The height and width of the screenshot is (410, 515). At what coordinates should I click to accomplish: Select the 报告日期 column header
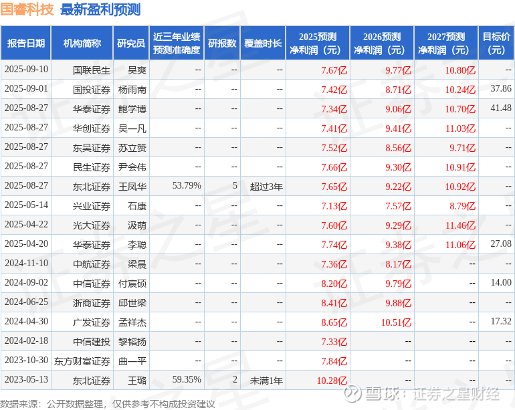[x=26, y=43]
